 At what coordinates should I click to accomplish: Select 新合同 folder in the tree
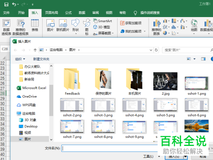pyautogui.click(x=27, y=79)
